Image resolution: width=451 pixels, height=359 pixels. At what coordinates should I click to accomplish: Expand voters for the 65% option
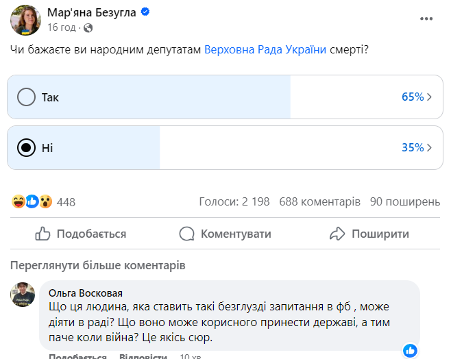(417, 97)
